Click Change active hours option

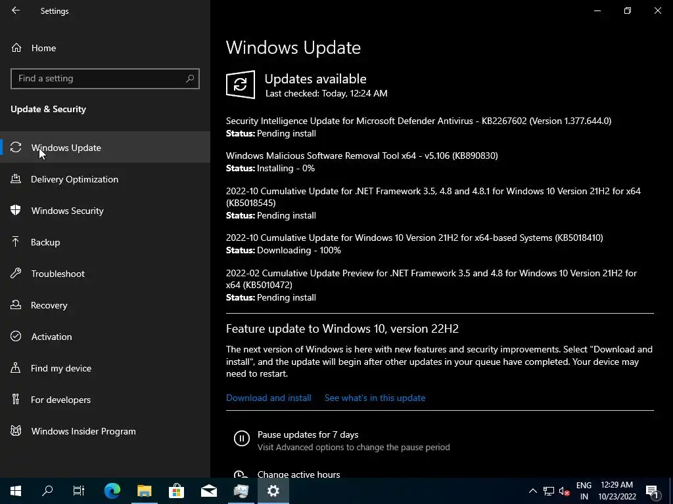click(299, 474)
